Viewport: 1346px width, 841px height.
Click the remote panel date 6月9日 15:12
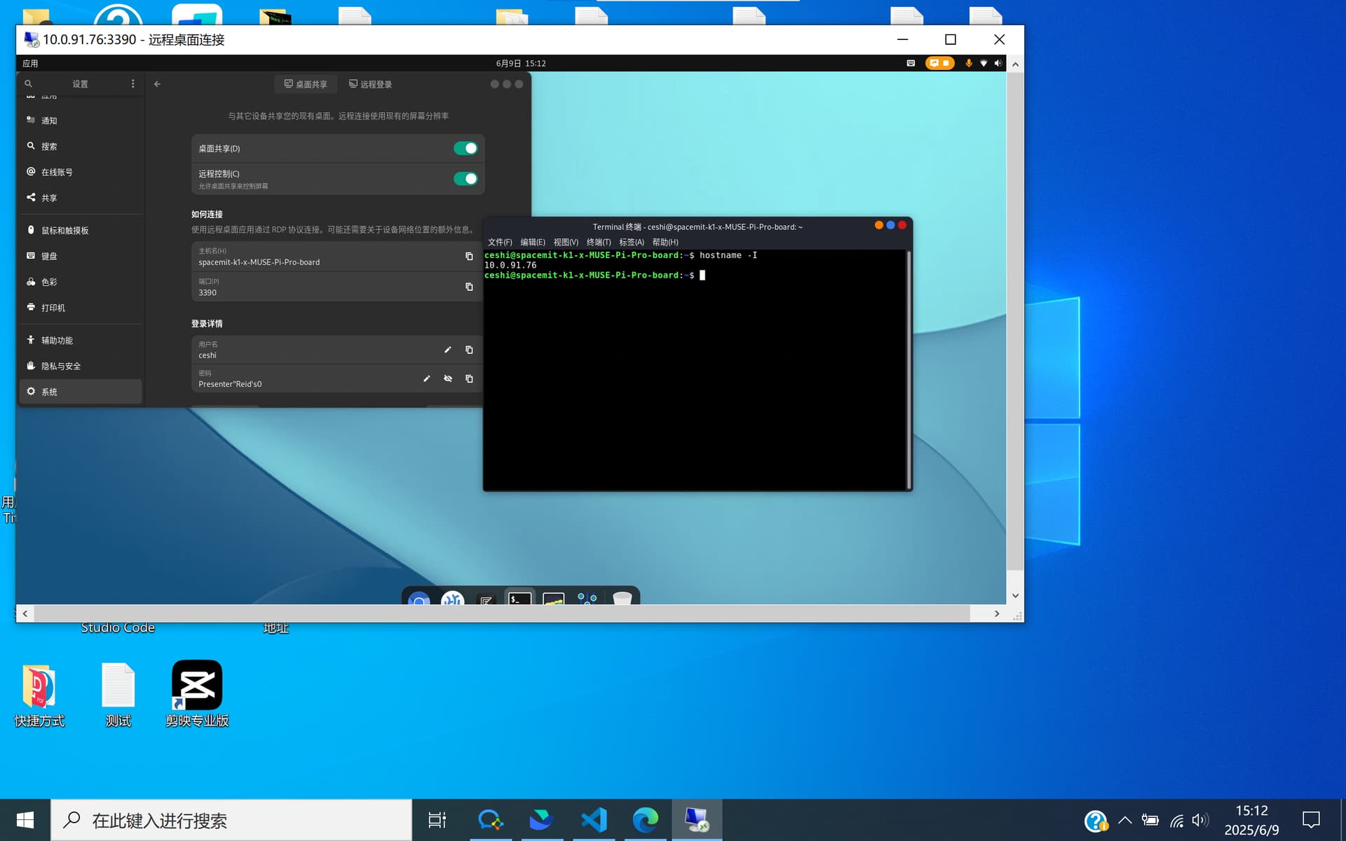(521, 64)
